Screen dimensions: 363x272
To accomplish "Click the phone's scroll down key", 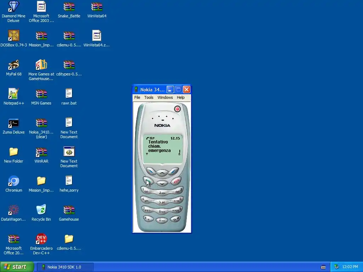I will 162,183.
